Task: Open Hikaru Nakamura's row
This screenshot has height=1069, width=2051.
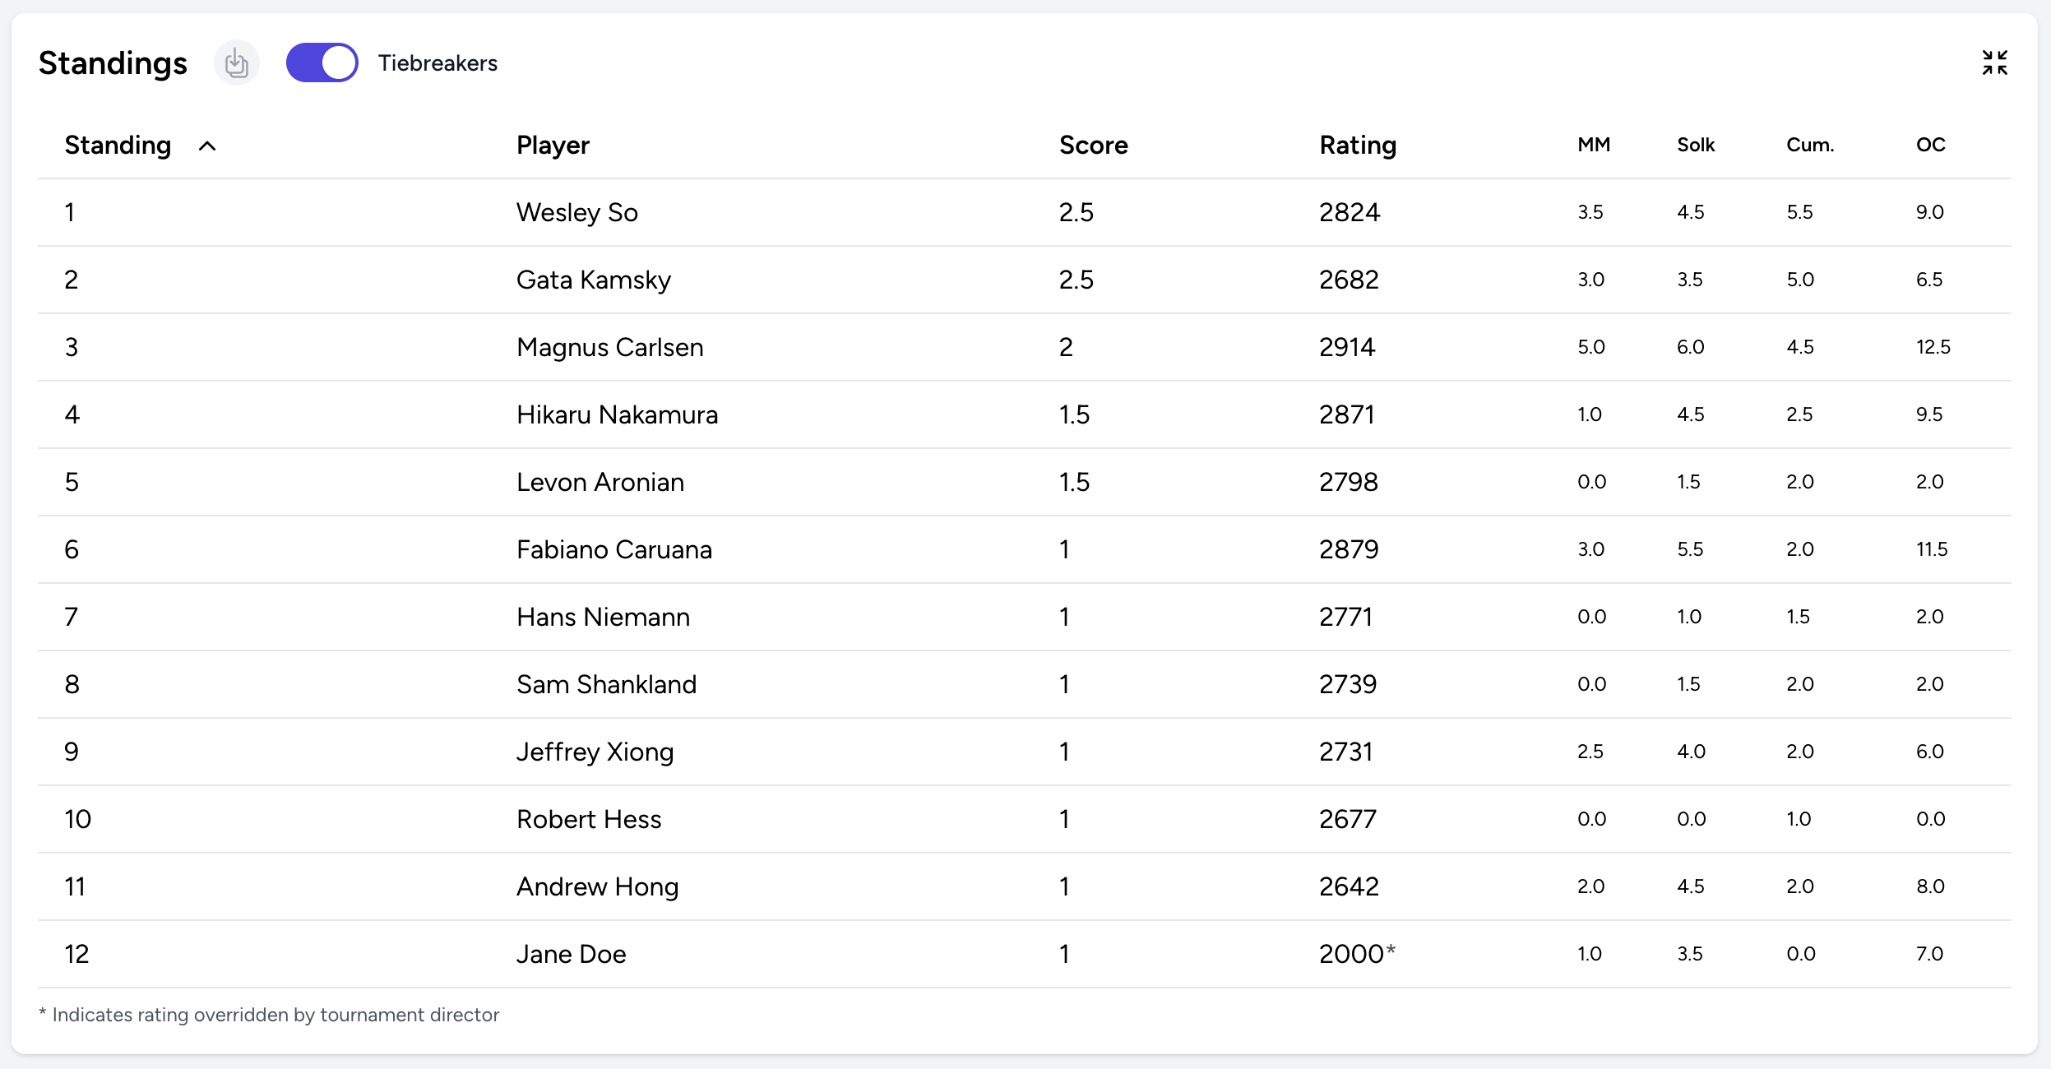Action: (x=617, y=415)
